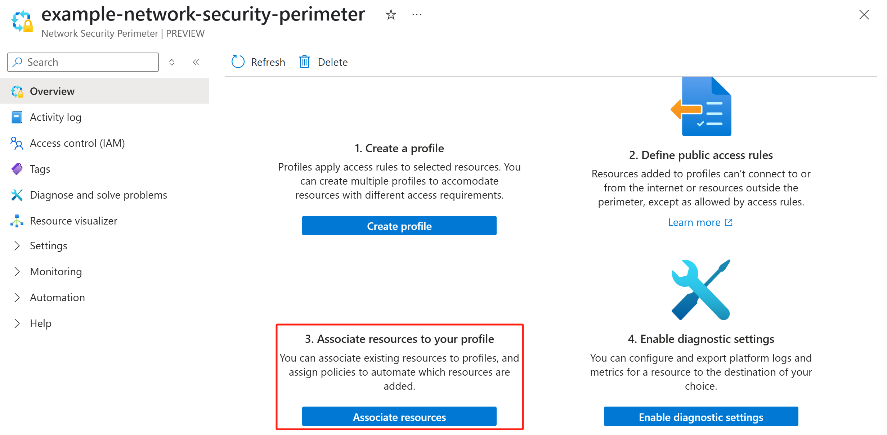Focus the sidebar Search field

click(83, 62)
